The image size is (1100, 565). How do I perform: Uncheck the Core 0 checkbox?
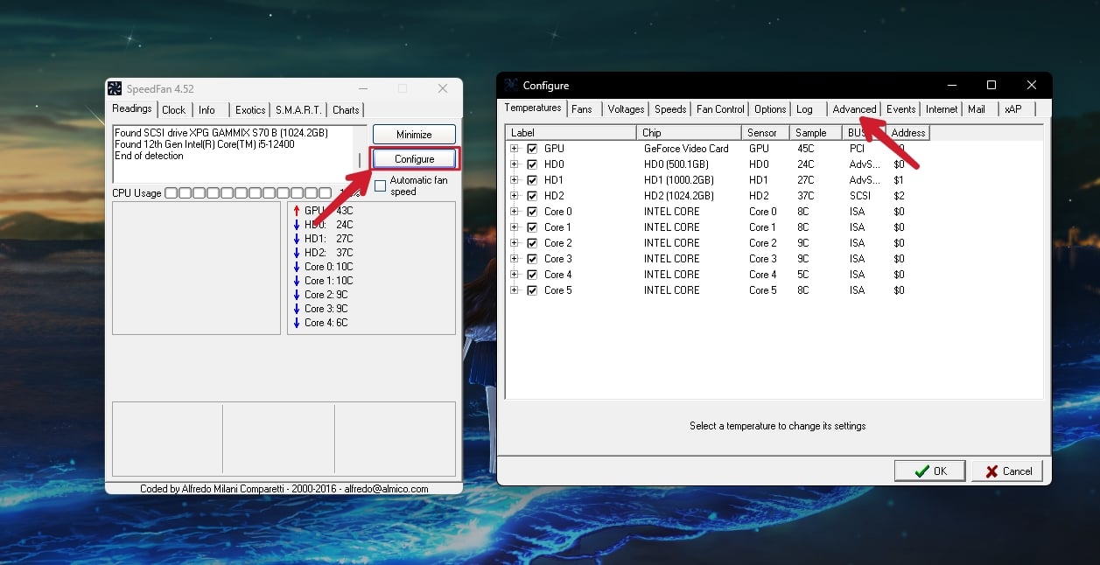click(532, 212)
